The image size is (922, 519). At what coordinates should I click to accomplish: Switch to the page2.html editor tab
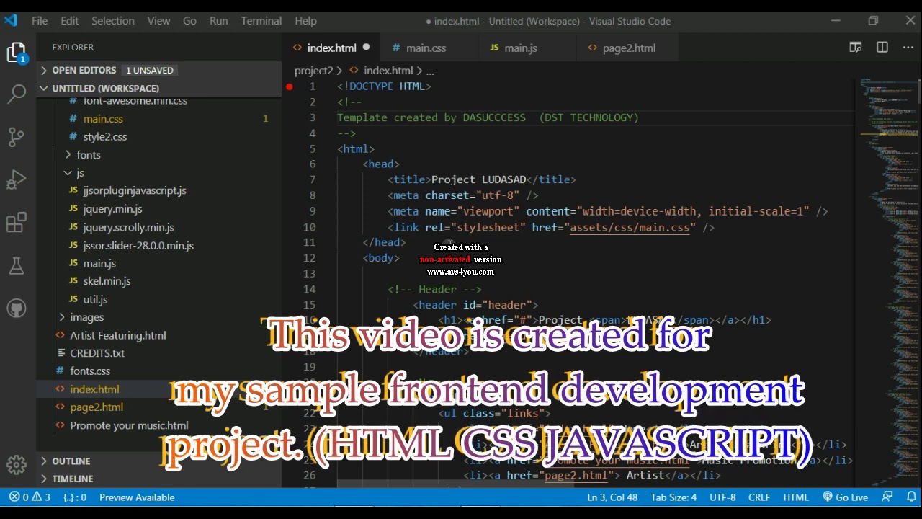pyautogui.click(x=629, y=48)
